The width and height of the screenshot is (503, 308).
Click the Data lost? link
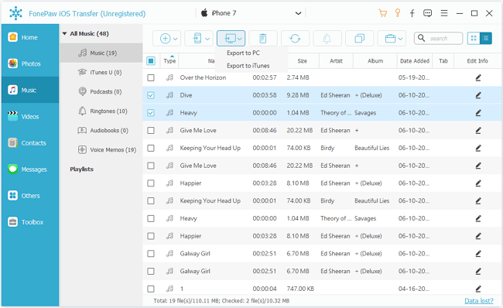coord(479,300)
